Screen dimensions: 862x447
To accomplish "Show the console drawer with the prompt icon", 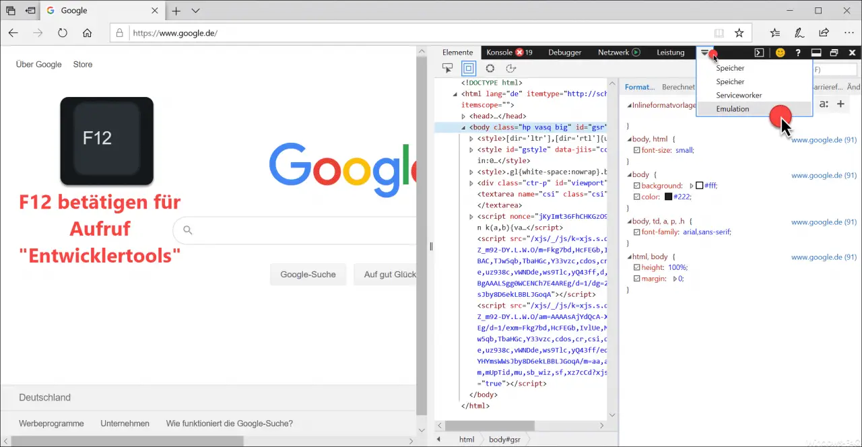I will [759, 53].
